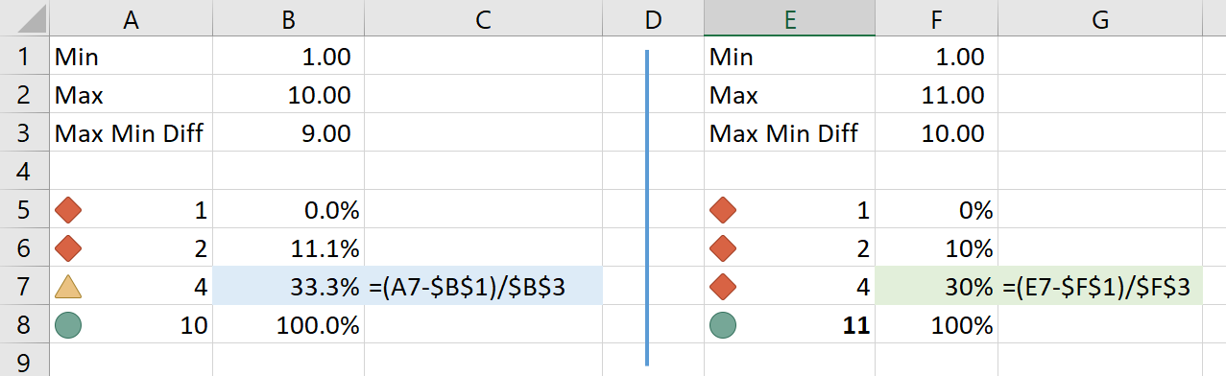1226x376 pixels.
Task: Click the yellow triangle icon in cell A7
Action: point(68,286)
